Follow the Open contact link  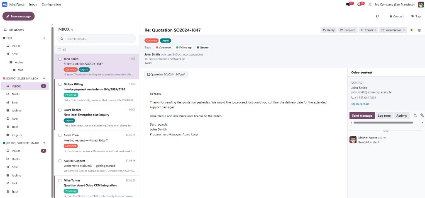point(360,104)
